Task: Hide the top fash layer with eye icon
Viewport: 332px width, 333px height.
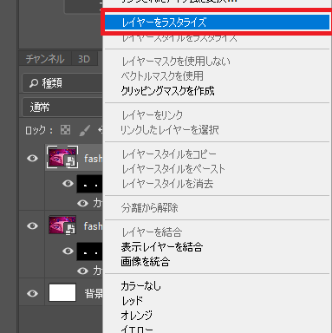Action: tap(32, 158)
